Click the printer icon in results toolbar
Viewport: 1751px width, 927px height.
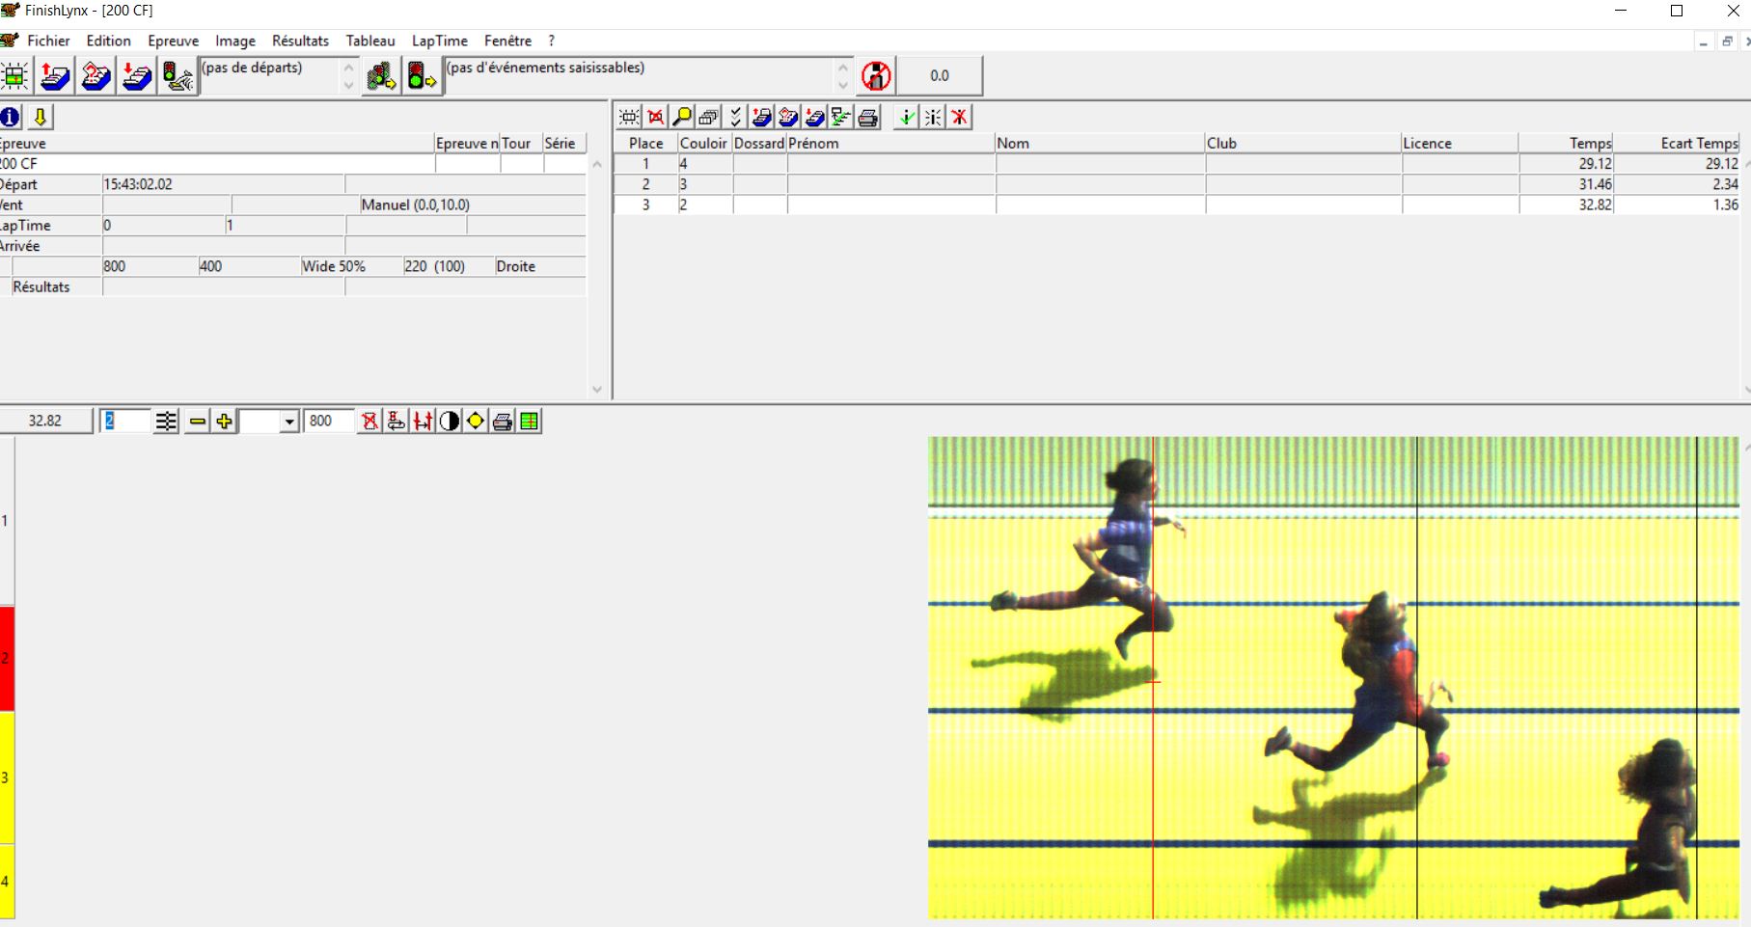click(868, 118)
